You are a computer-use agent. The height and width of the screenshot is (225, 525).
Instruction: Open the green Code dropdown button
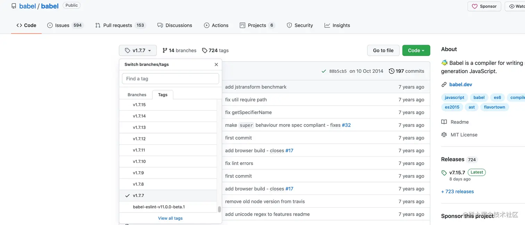click(416, 51)
